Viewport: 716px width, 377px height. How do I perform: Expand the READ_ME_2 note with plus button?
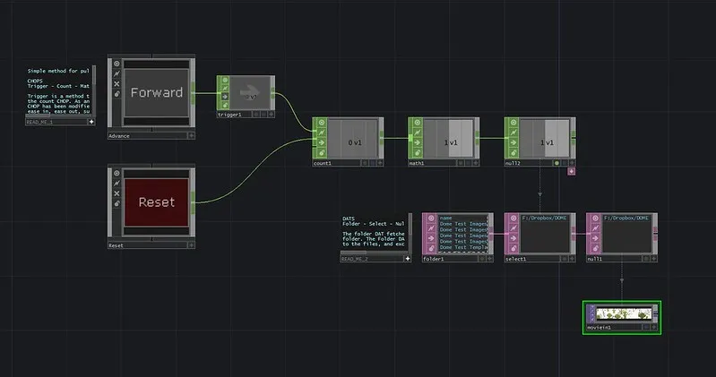click(x=408, y=258)
